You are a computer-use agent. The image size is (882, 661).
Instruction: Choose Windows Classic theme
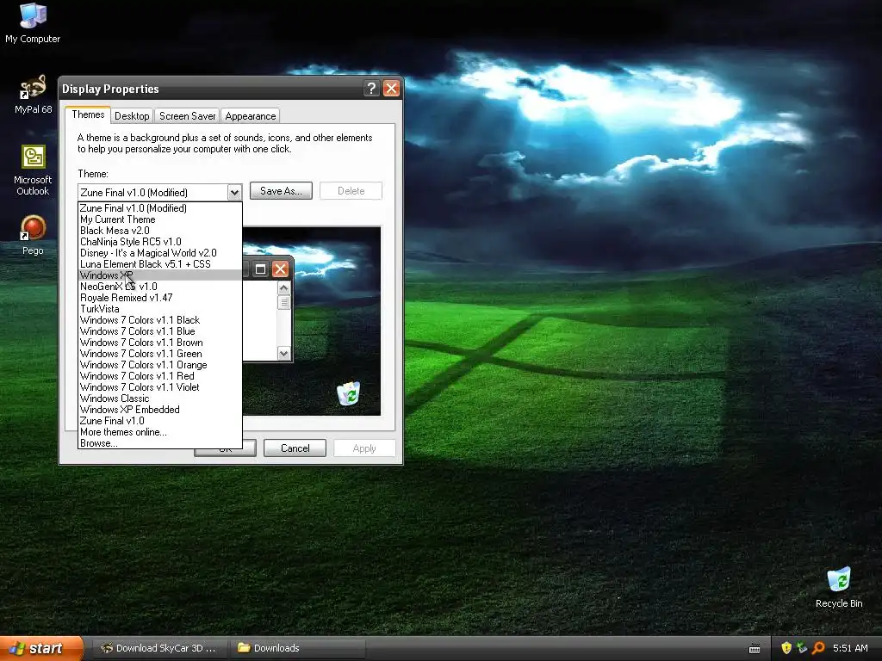click(160, 398)
